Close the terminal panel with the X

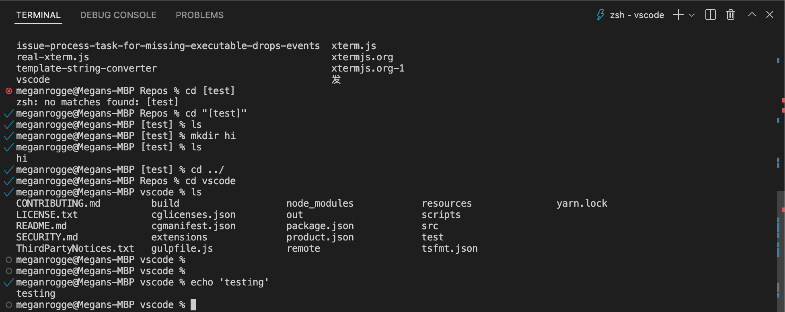pos(770,14)
